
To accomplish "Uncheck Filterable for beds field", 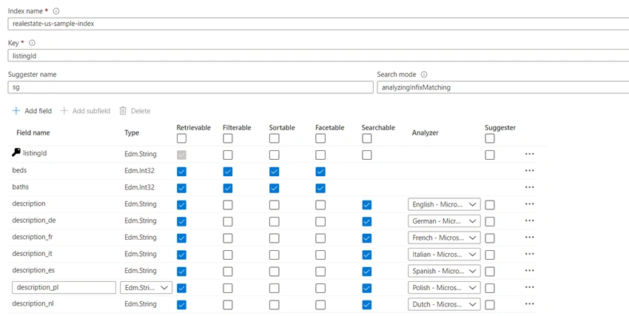I will 228,172.
